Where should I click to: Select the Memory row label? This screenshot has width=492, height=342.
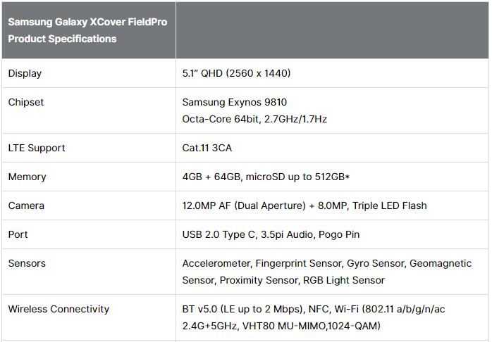pos(27,177)
